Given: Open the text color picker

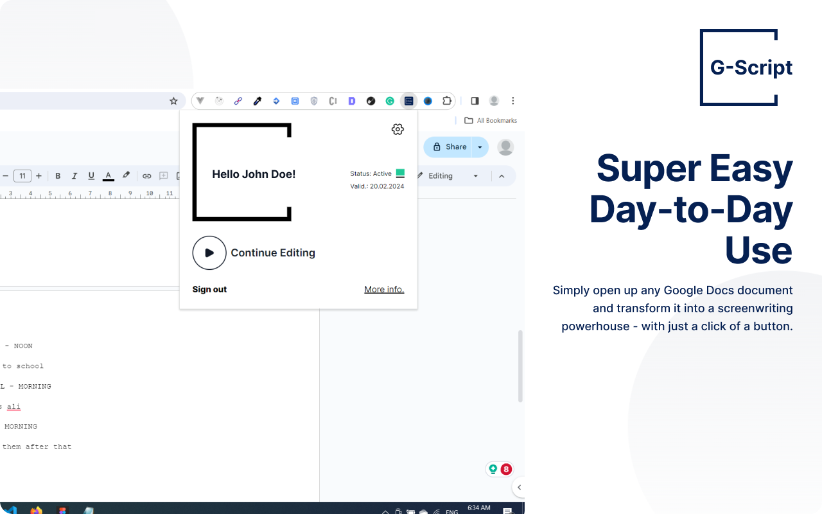Looking at the screenshot, I should tap(108, 176).
